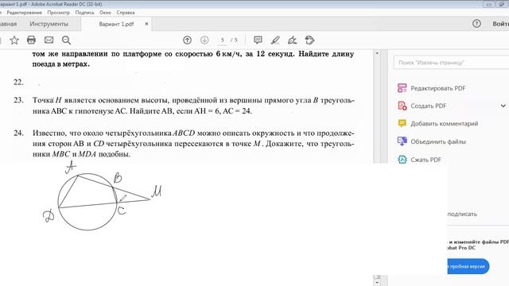Click the Редактировать PDF icon

[x=402, y=88]
